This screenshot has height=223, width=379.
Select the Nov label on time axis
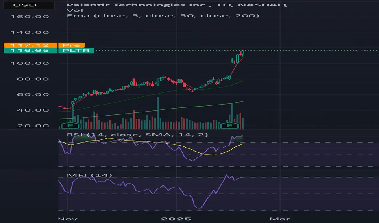coord(68,219)
